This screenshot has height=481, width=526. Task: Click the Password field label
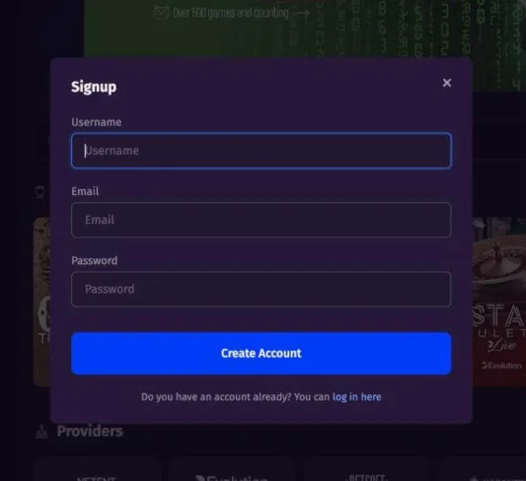tap(95, 260)
